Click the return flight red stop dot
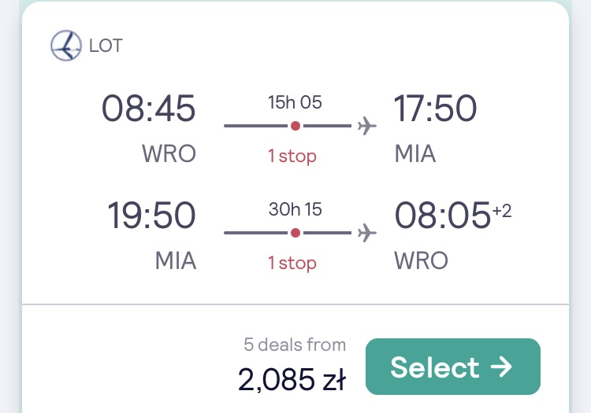 coord(295,233)
